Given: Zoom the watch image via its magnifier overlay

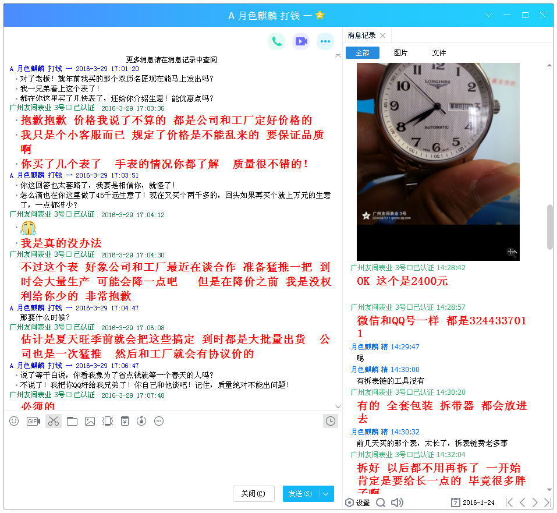Looking at the screenshot, I should [512, 252].
